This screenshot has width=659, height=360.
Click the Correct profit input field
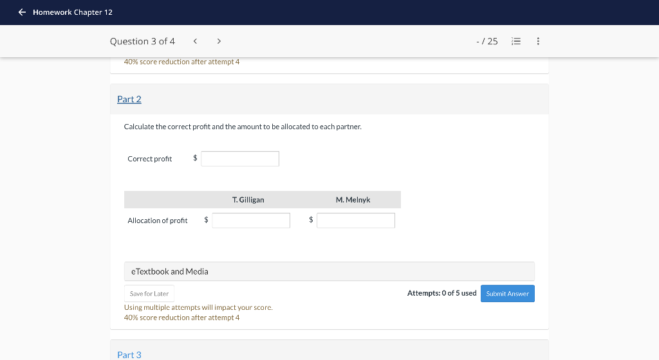[240, 159]
